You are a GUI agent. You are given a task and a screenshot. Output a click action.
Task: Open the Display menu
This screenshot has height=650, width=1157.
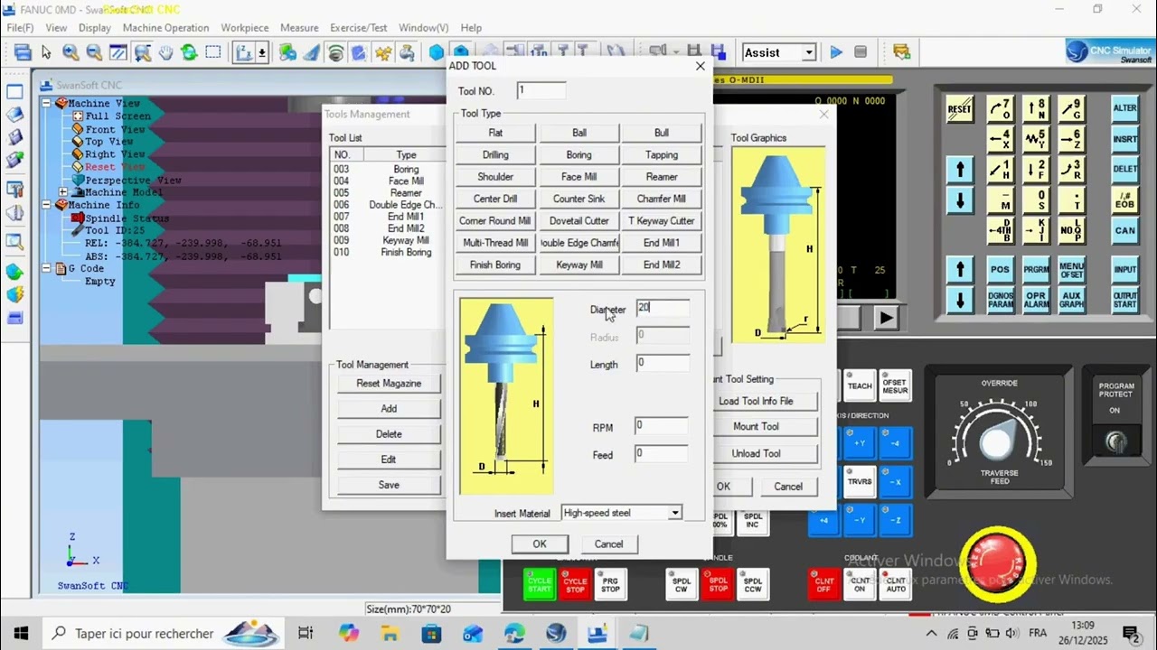pos(95,28)
